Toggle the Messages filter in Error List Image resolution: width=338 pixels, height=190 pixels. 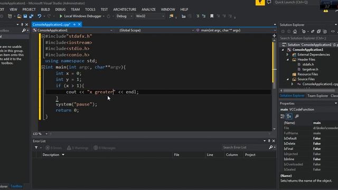point(105,148)
